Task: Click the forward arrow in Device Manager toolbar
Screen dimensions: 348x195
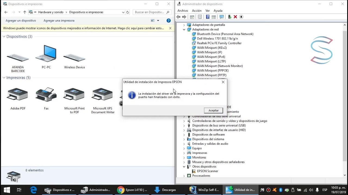Action: tap(184, 17)
